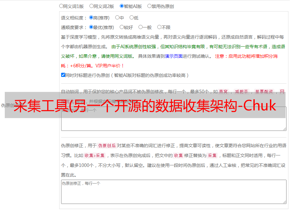Set 语义相似度 to 高(推荐)
This screenshot has height=210, width=290.
[x=91, y=18]
